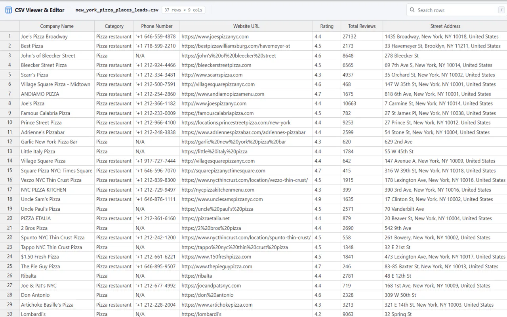
Task: Click the Category column header
Action: click(x=114, y=26)
